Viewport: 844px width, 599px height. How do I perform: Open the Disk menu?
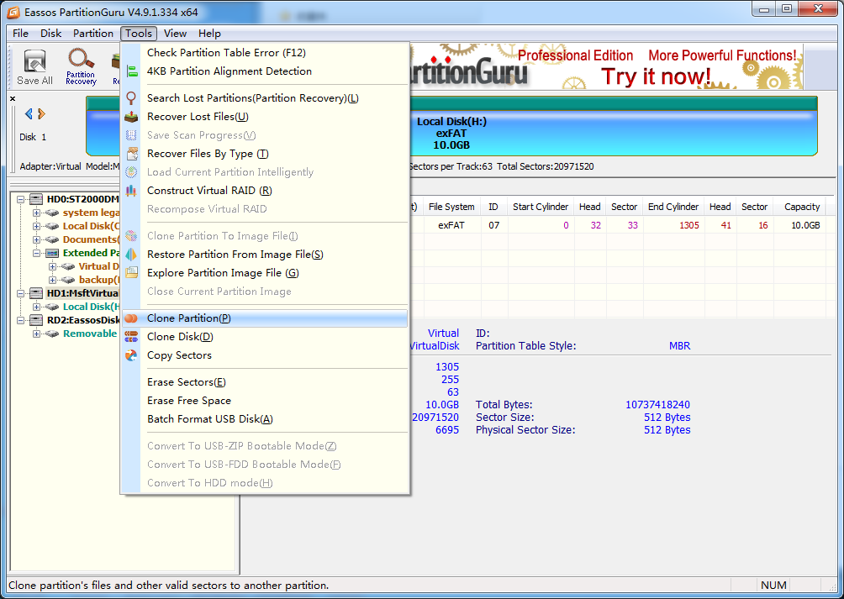pos(51,34)
